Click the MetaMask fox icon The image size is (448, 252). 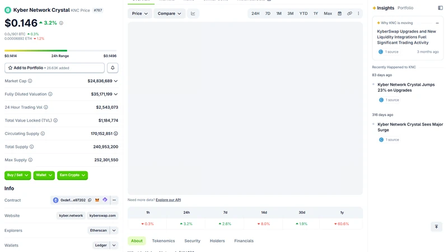pos(97,200)
